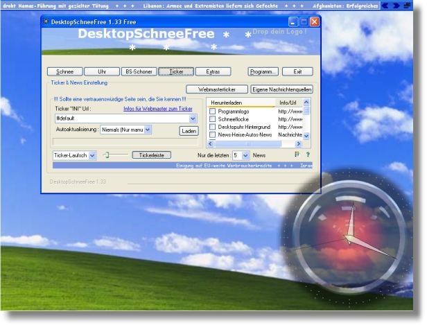Image resolution: width=427 pixels, height=325 pixels.
Task: Click the green question mark help icon
Action: [x=308, y=155]
